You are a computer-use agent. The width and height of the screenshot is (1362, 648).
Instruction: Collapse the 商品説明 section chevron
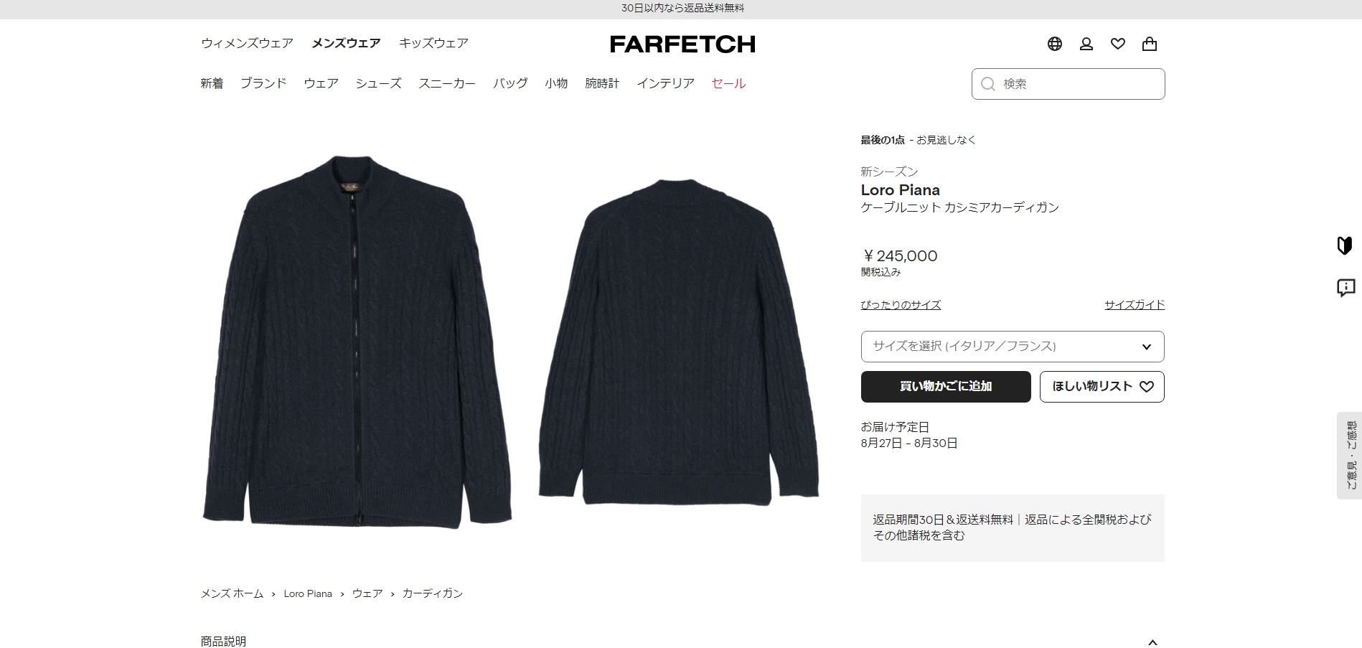point(1152,642)
